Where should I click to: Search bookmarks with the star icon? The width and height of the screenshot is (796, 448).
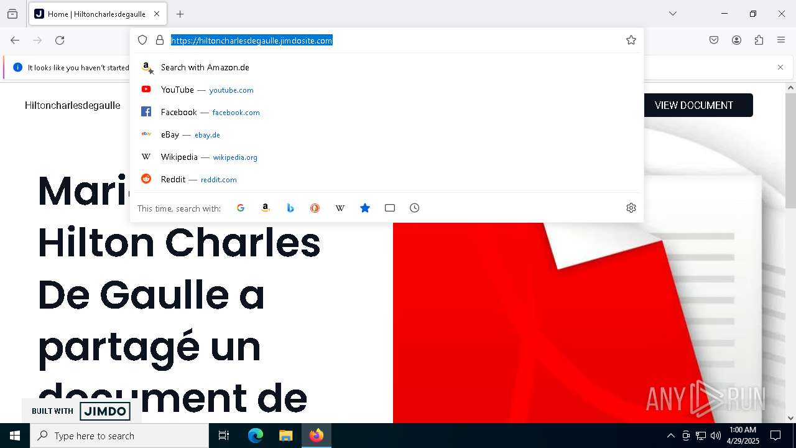pyautogui.click(x=365, y=208)
